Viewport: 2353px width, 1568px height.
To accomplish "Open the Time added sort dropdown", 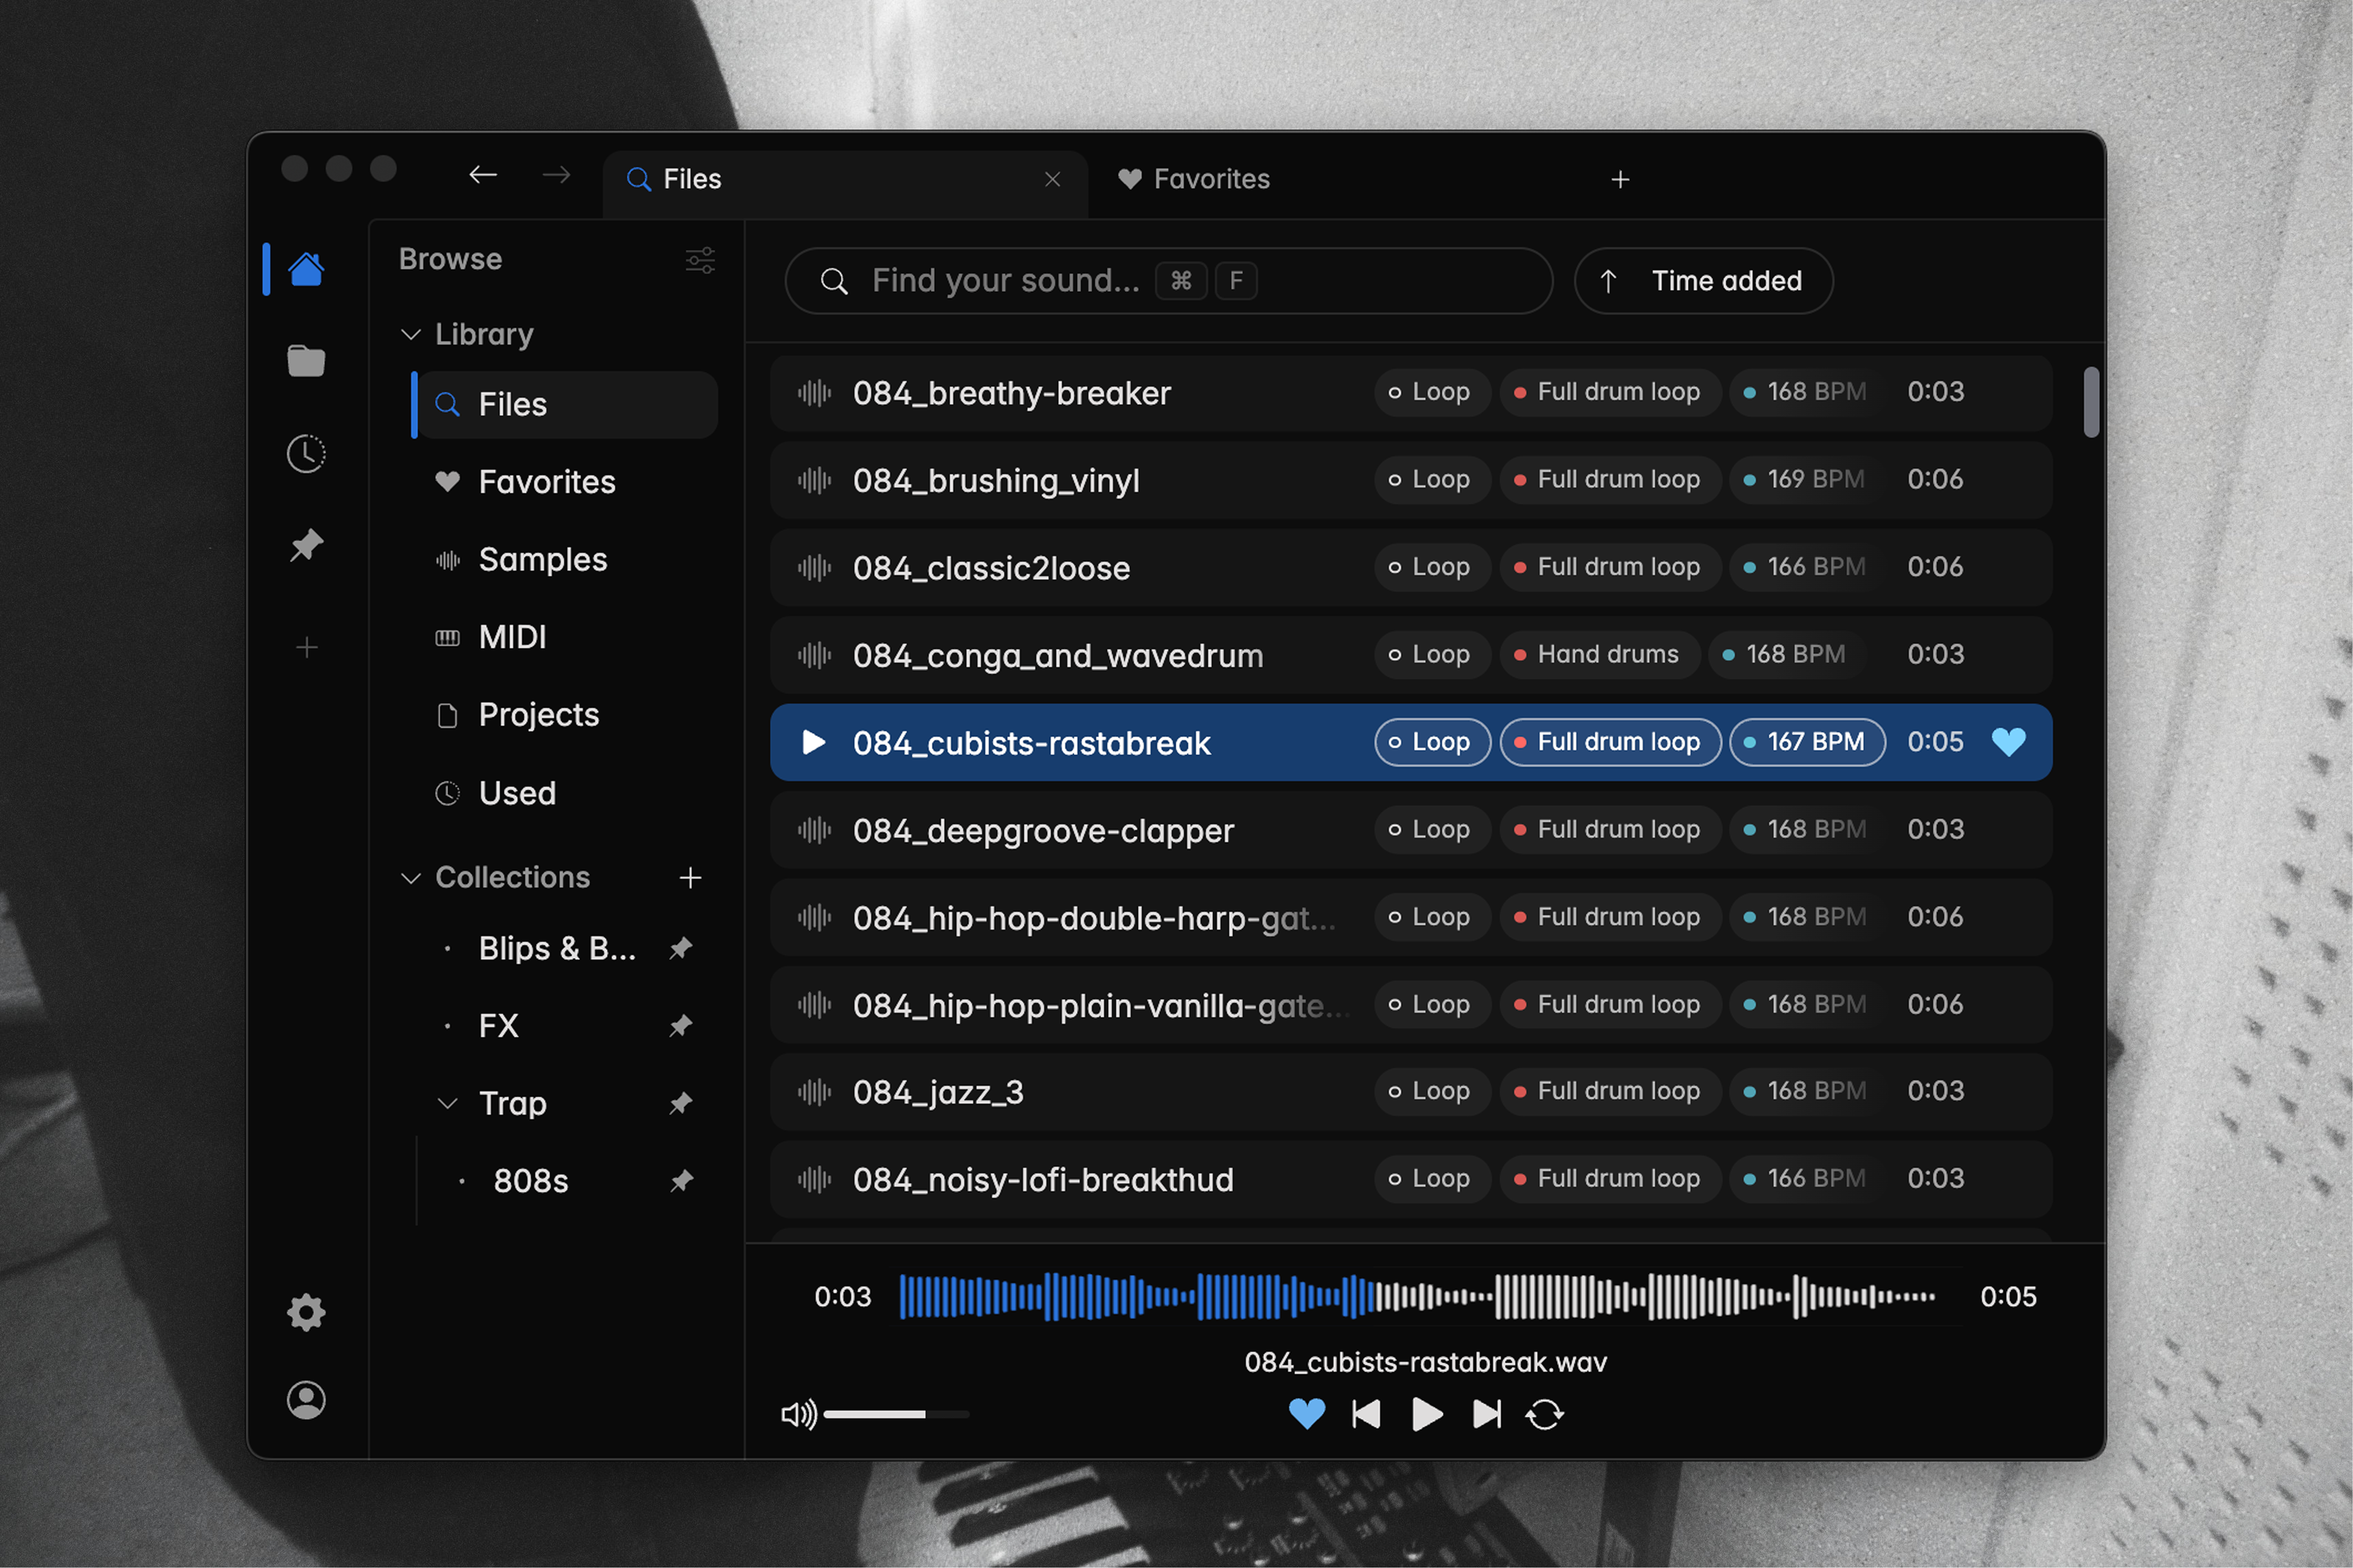I will (x=1703, y=281).
